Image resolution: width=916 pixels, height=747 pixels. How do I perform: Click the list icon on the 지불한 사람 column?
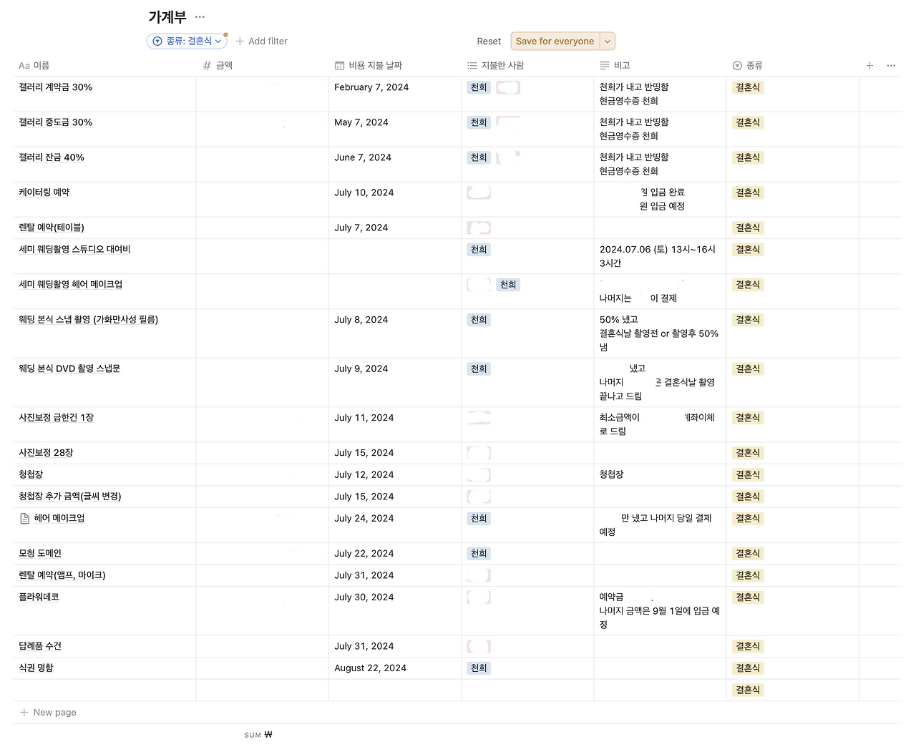click(472, 65)
